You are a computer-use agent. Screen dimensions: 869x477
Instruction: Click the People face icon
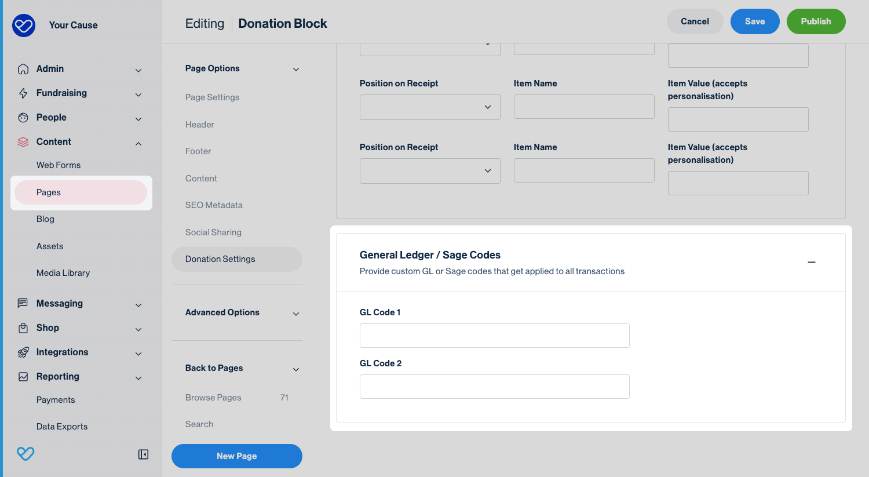coord(23,118)
